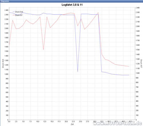Click the 'Diagramm' window title bar
This screenshot has height=126, width=143.
pos(71,1)
